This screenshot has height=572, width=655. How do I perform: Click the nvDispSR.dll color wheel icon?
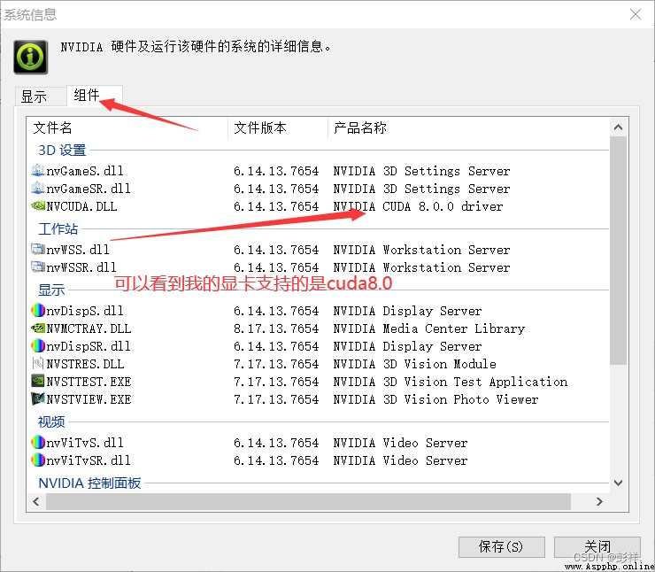[x=37, y=345]
